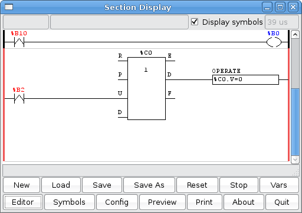The height and width of the screenshot is (213, 302).
Task: Close the Section Display window
Action: point(293,7)
